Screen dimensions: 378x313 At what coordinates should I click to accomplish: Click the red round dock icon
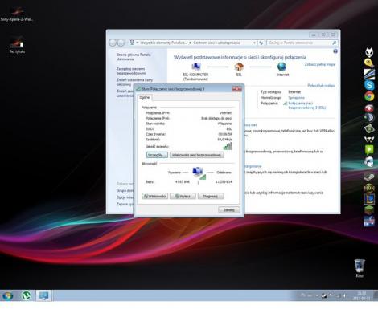[369, 108]
